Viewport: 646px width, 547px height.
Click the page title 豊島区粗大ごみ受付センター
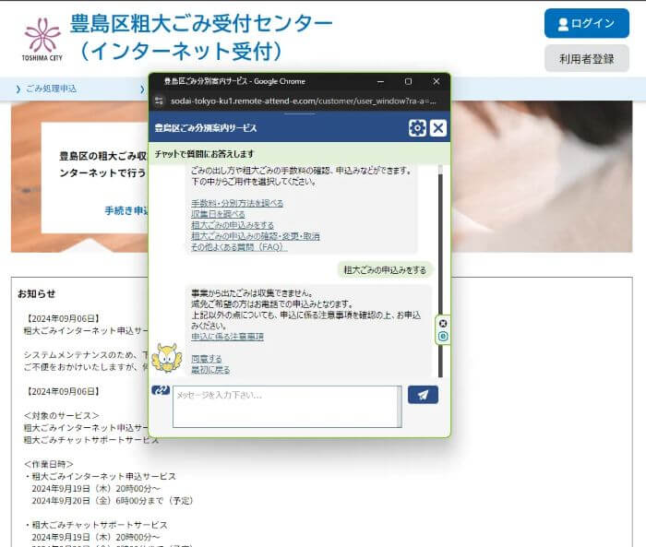tap(201, 23)
